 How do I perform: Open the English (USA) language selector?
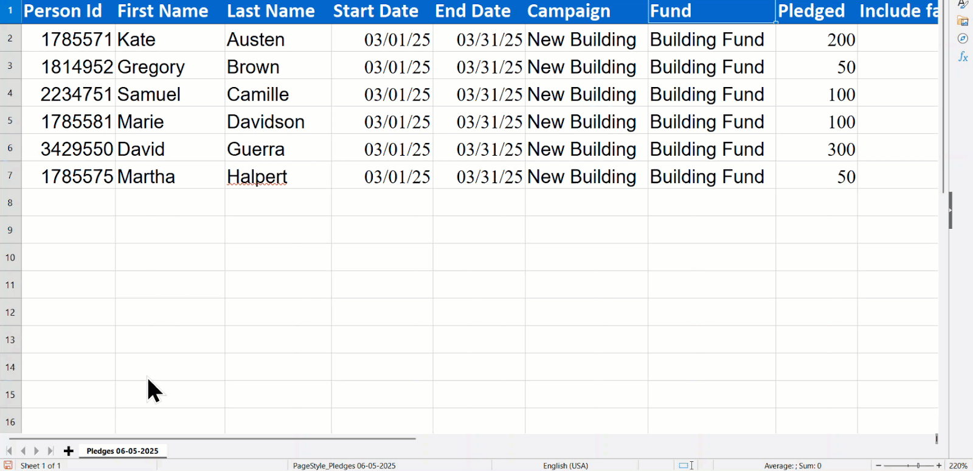click(566, 466)
